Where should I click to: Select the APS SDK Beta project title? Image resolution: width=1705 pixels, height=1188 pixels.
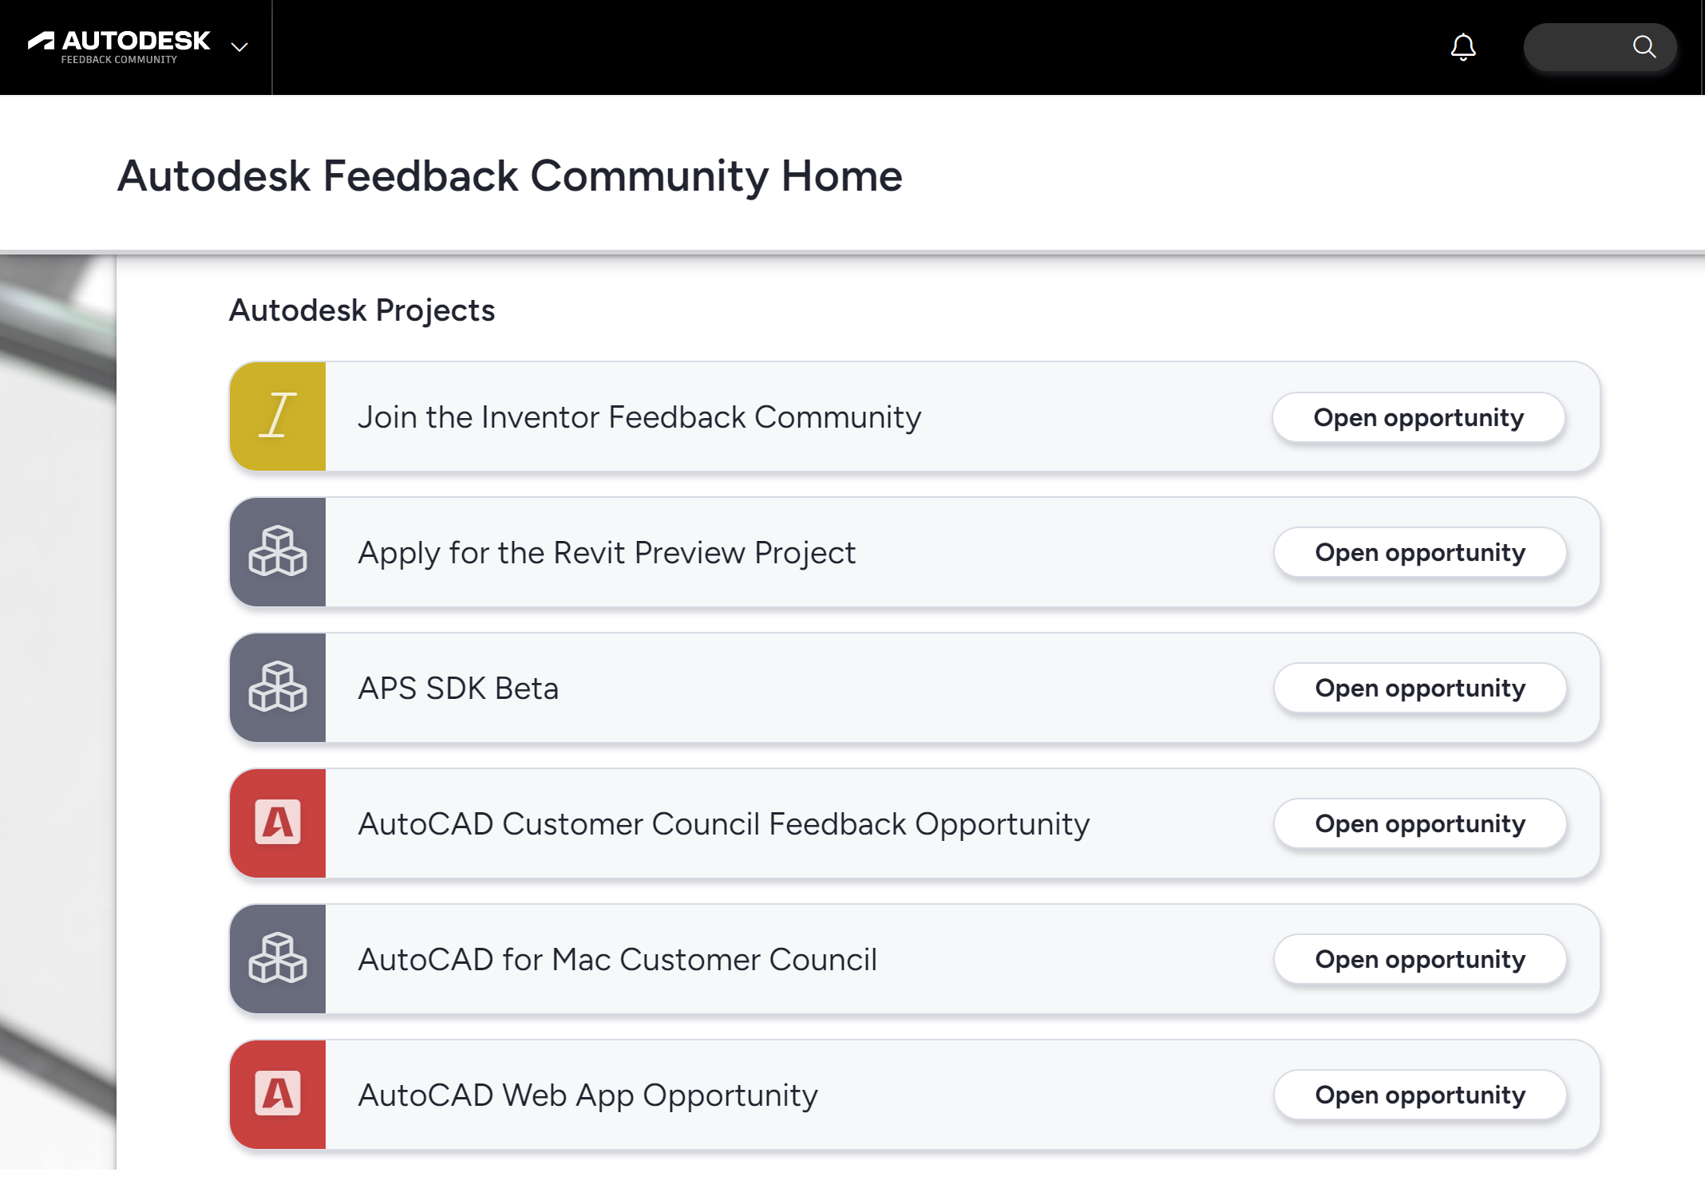click(458, 689)
